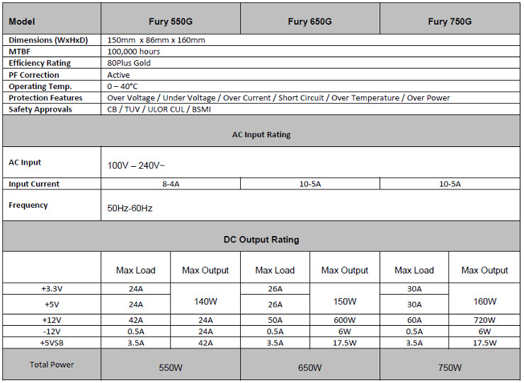Select the 720W max output cell
This screenshot has width=524, height=383.
pos(484,320)
